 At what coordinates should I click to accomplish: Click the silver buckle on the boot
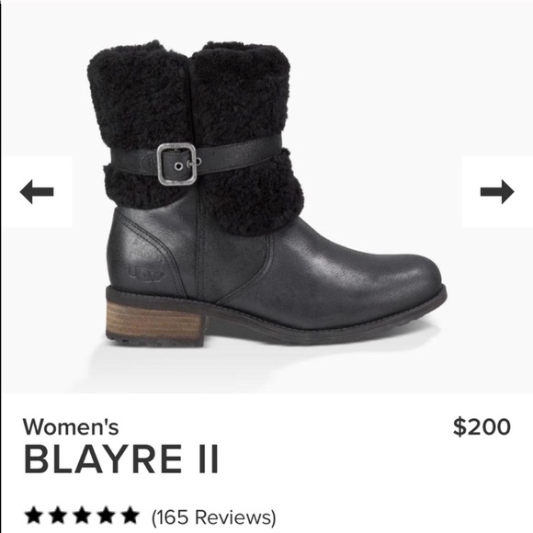coord(176,164)
